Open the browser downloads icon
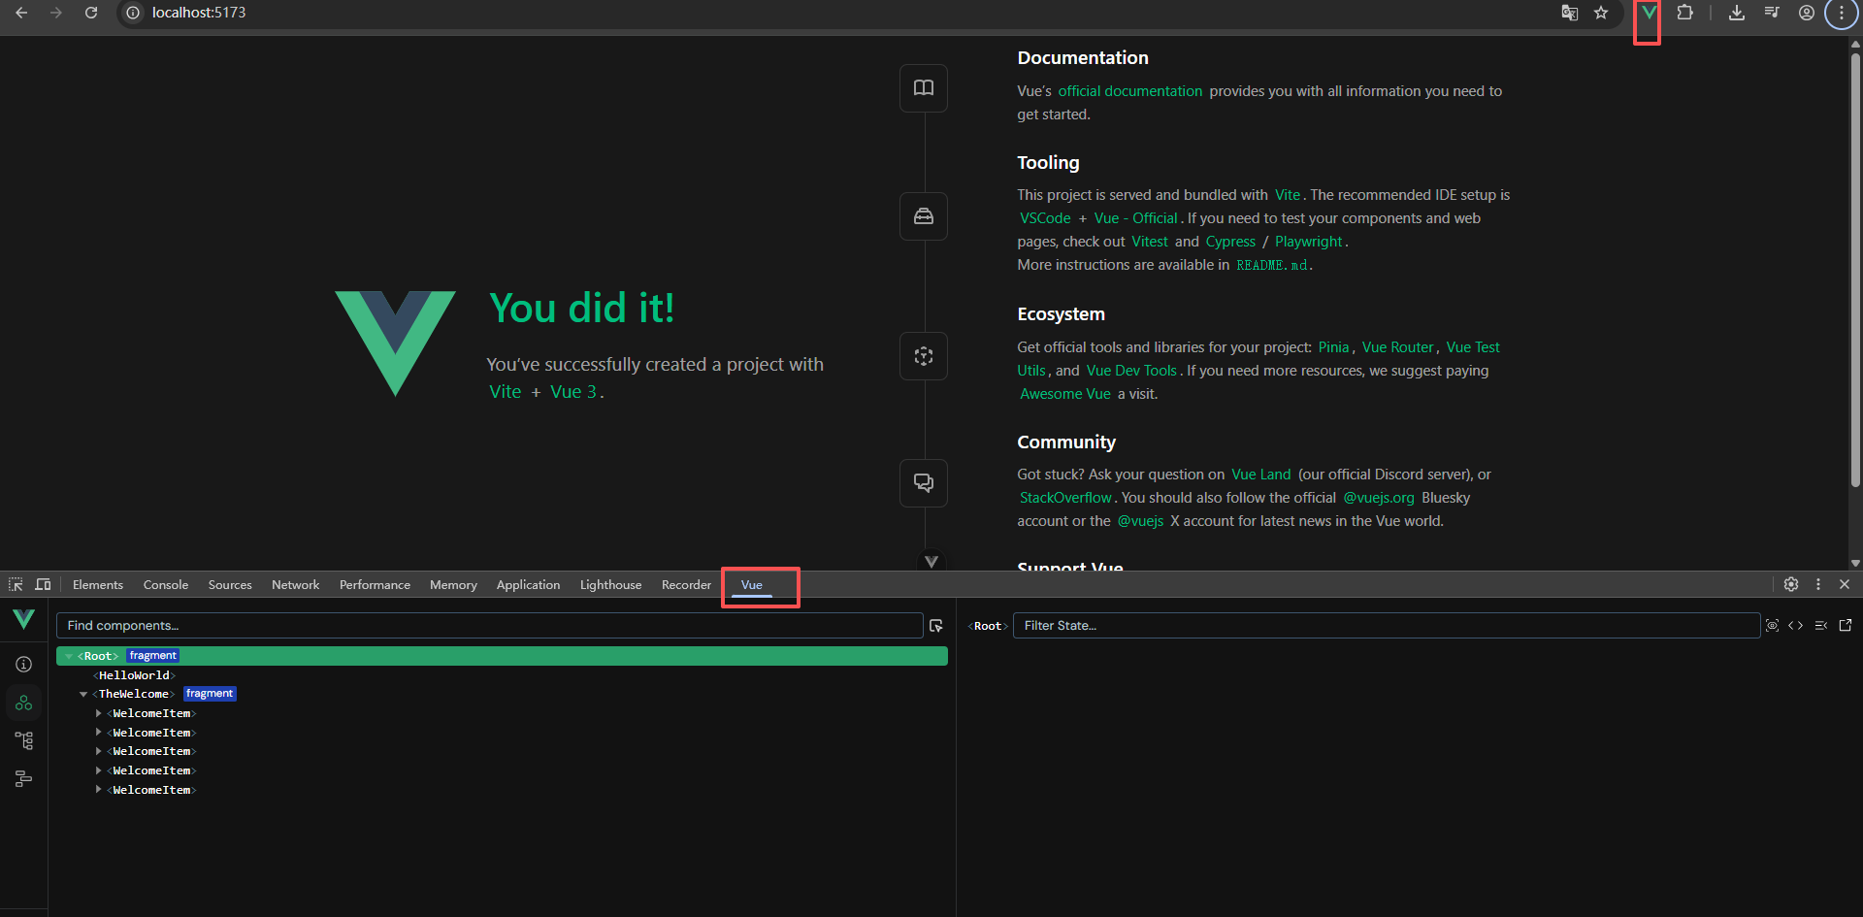The height and width of the screenshot is (917, 1863). (x=1737, y=13)
